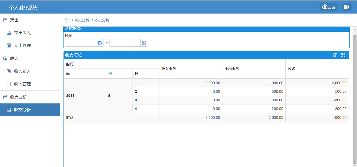The height and width of the screenshot is (167, 357).
Task: Collapse the 收入 sidebar group
Action: [14, 59]
